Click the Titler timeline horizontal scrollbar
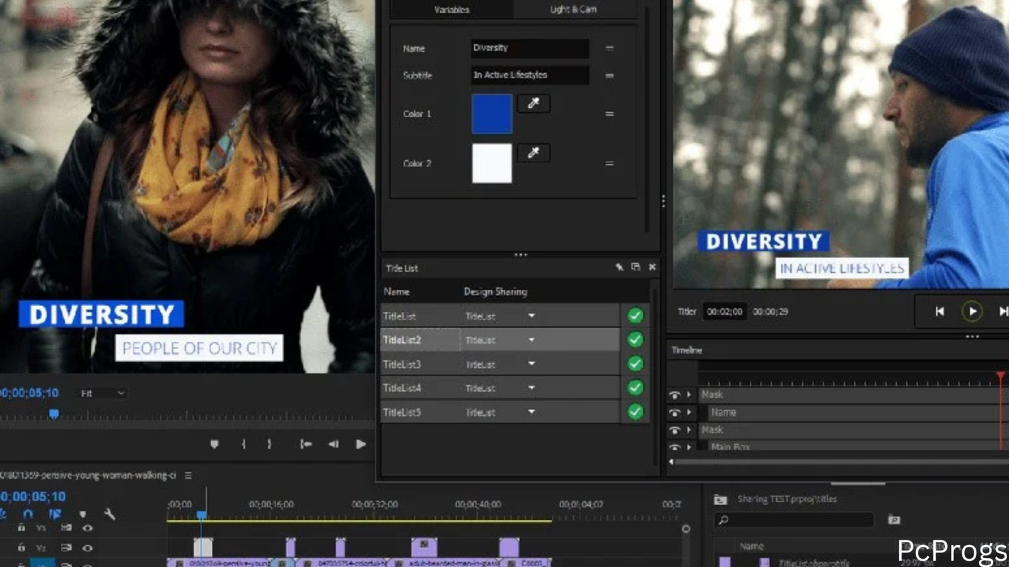Image resolution: width=1009 pixels, height=567 pixels. pyautogui.click(x=842, y=462)
